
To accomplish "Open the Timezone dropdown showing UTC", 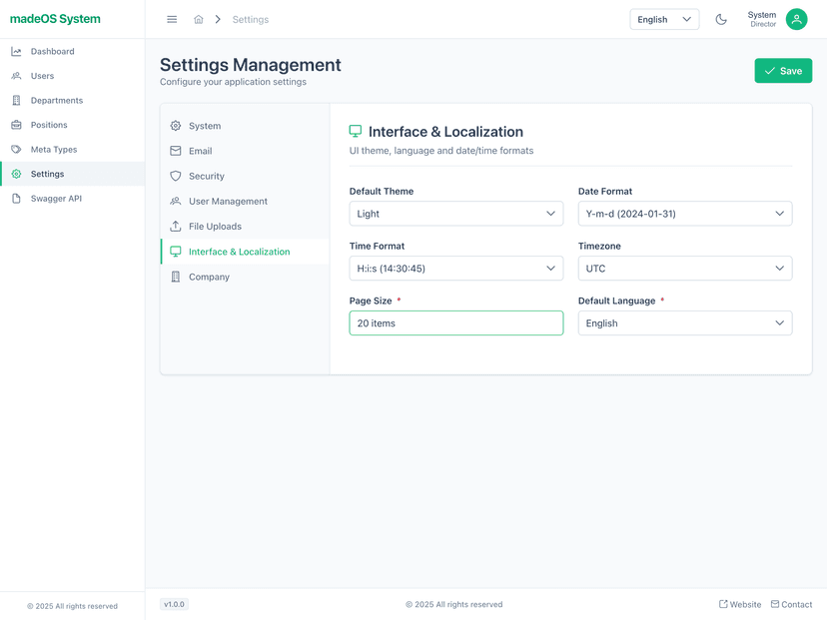I will [685, 269].
